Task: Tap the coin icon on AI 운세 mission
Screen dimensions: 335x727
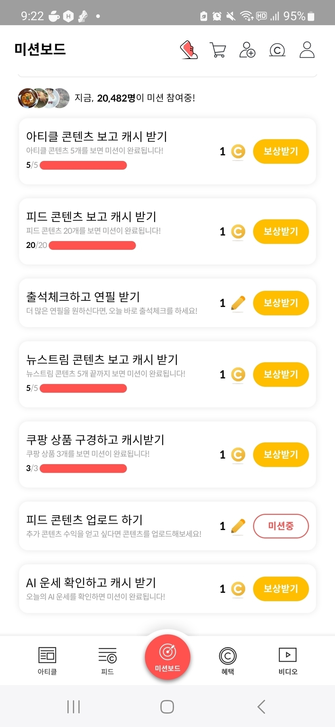Action: tap(238, 589)
